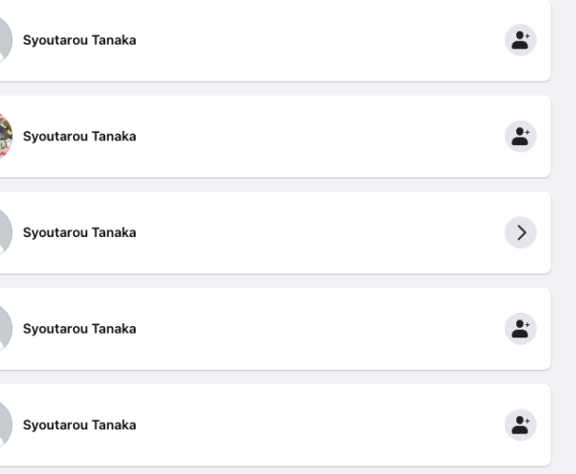This screenshot has height=474, width=576.
Task: Open bottom Syoutarou Tanaka name link
Action: tap(80, 425)
